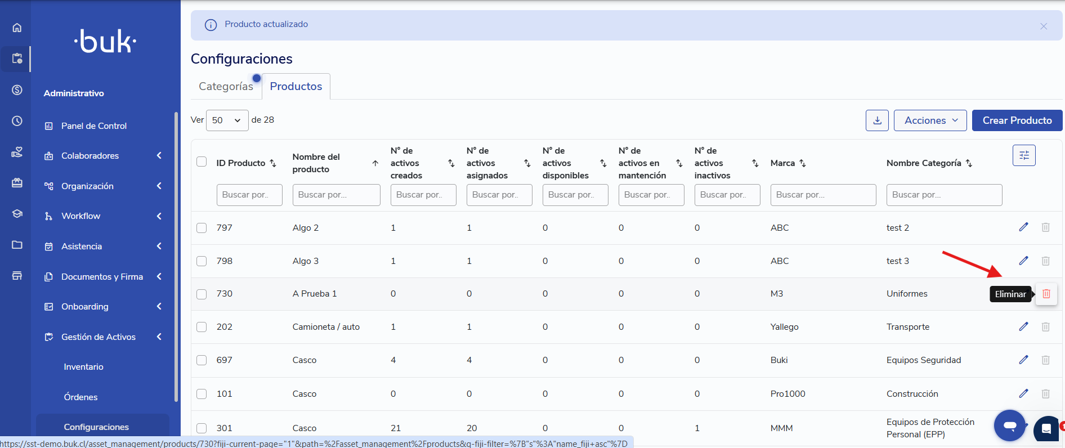
Task: Delete product Camioneta / auto via trash icon
Action: click(1045, 327)
